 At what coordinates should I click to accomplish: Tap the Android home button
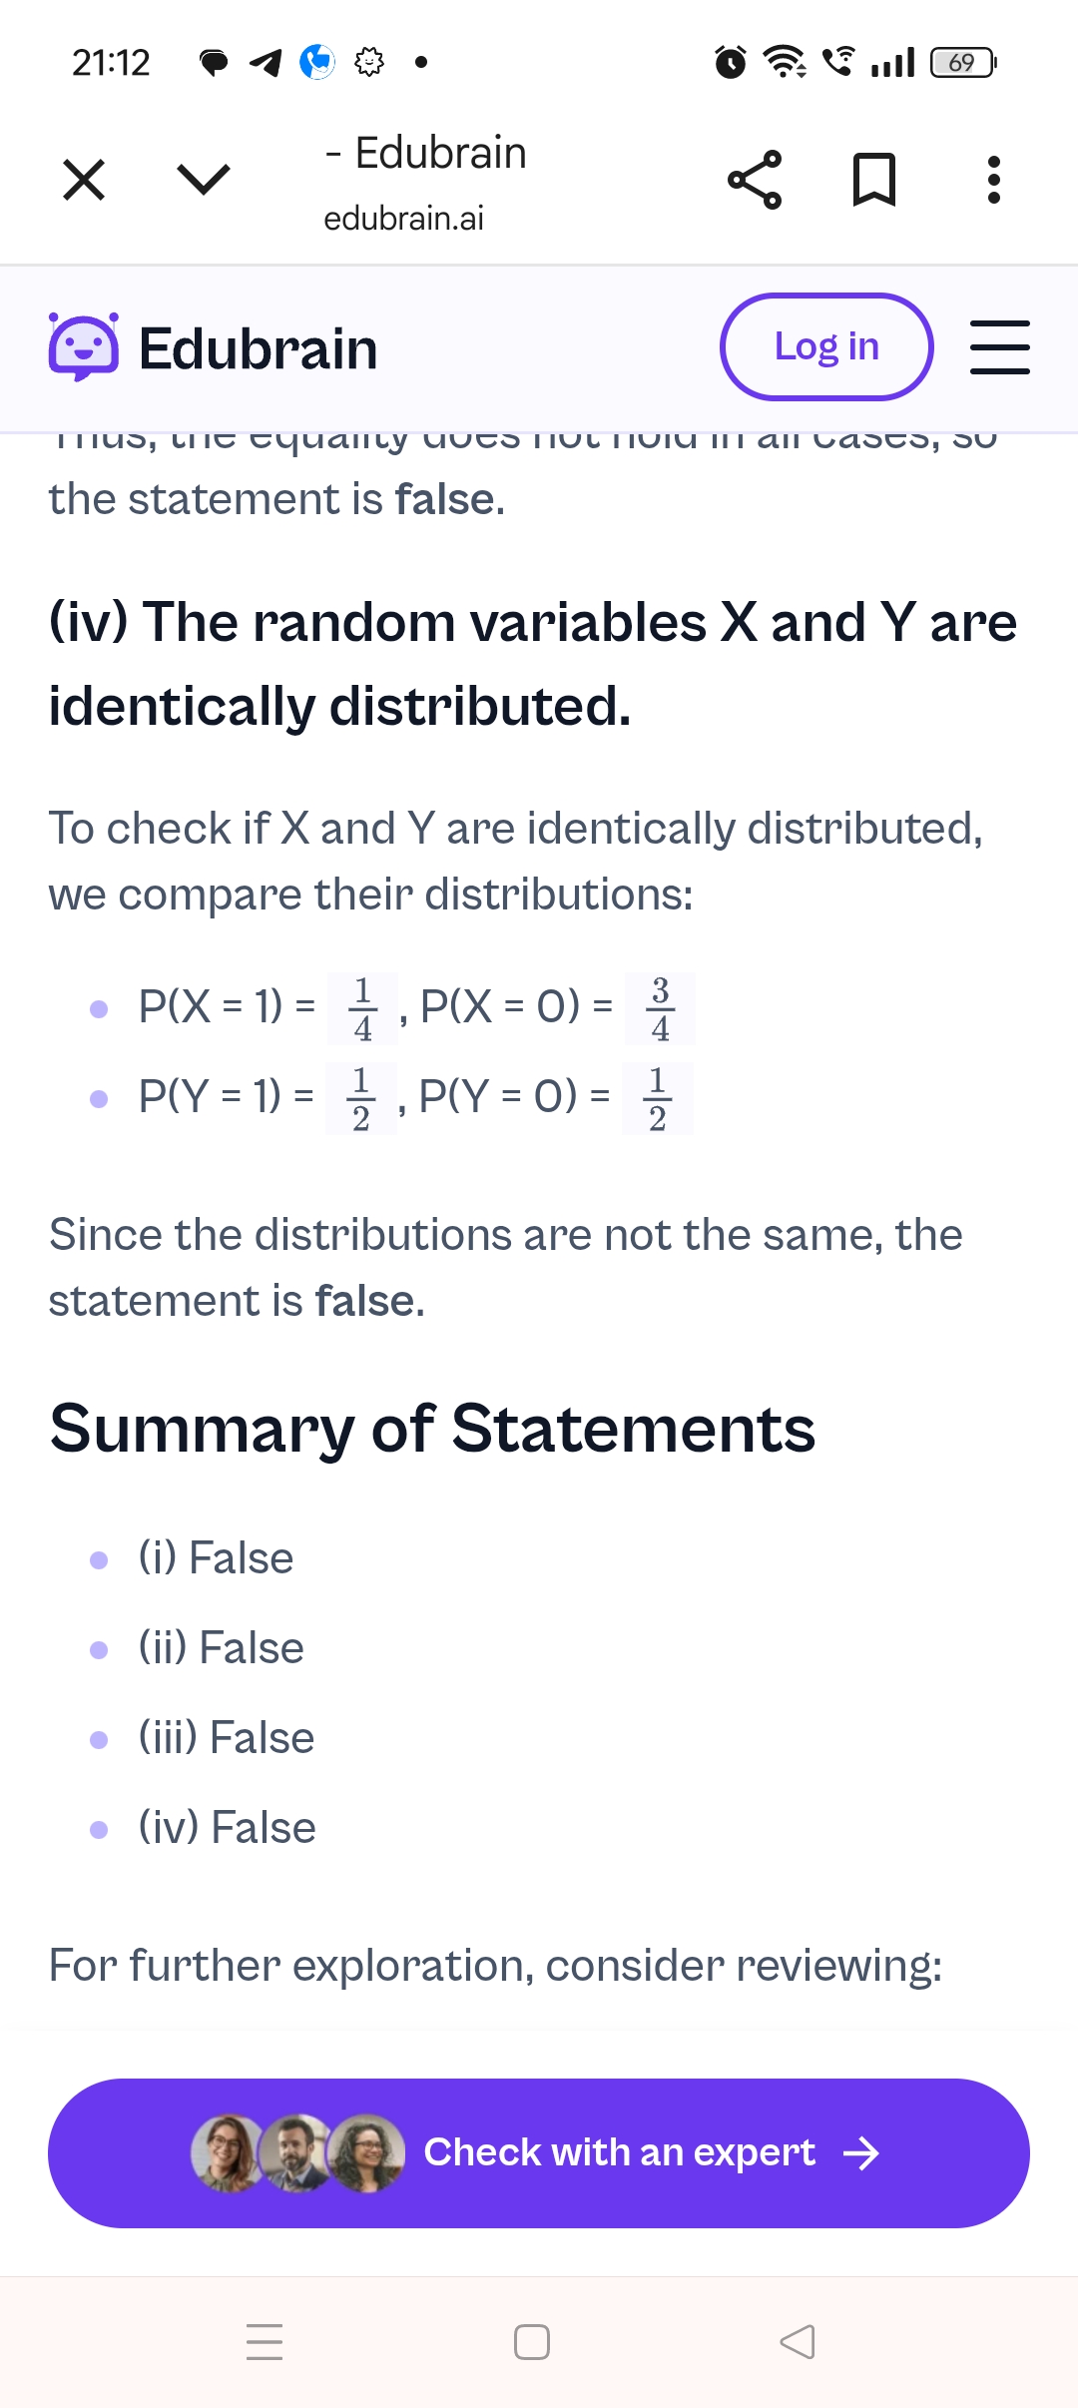coord(532,2341)
